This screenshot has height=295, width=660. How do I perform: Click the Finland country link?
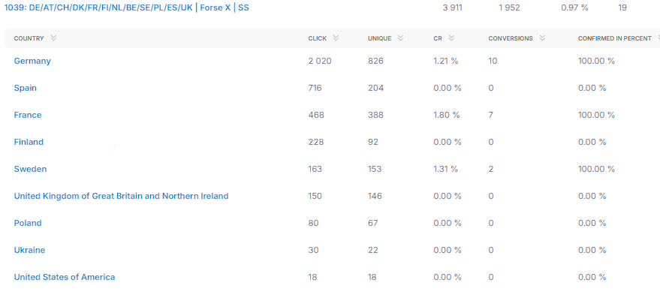pos(29,142)
